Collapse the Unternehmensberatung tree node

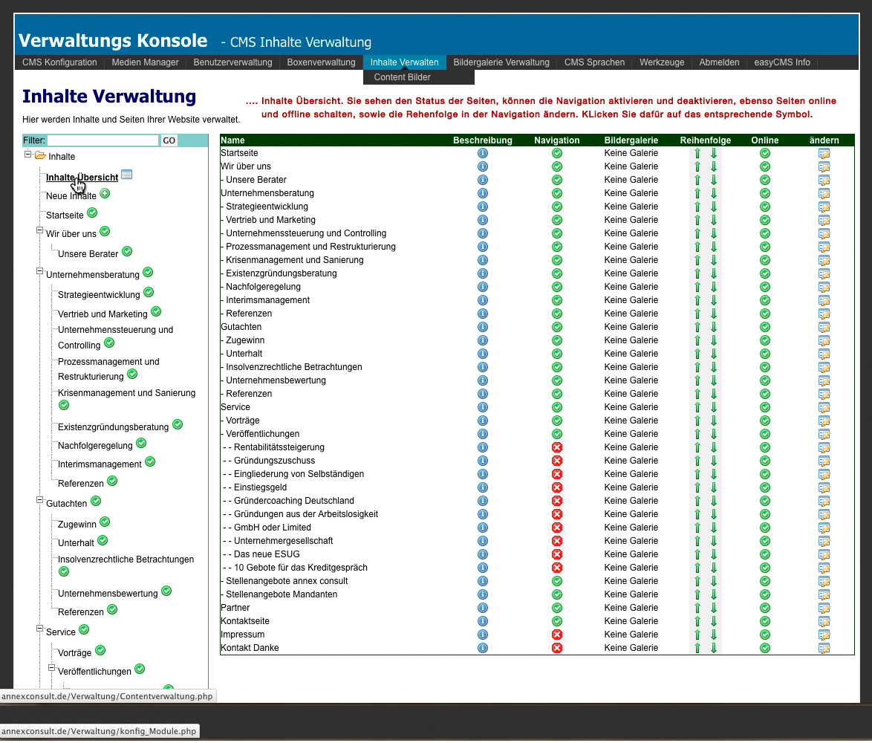pyautogui.click(x=40, y=272)
